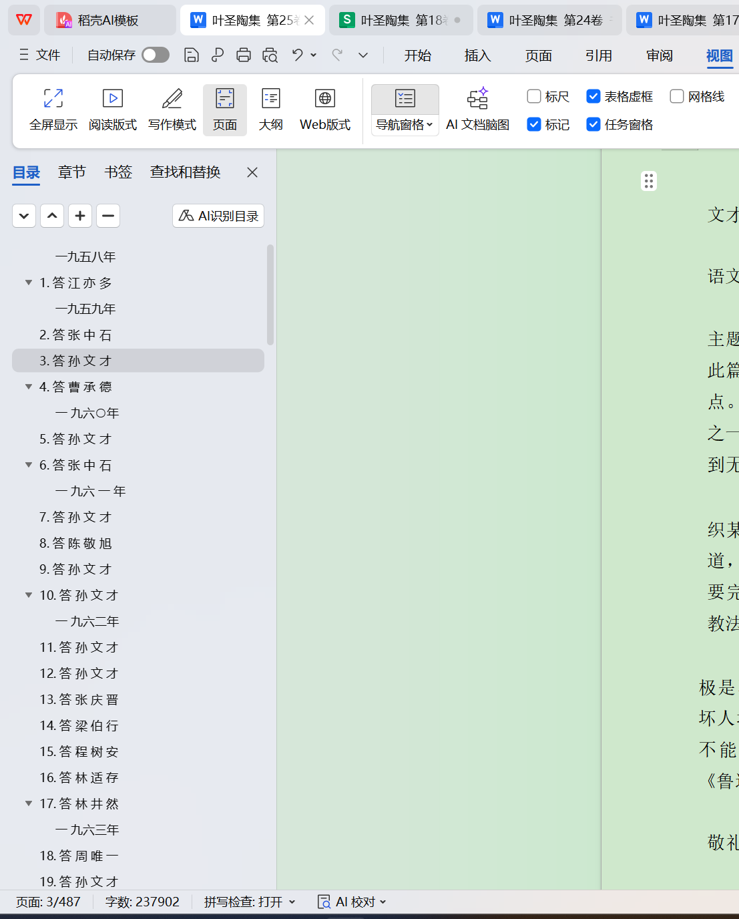Open the 审阅 ribbon tab
The width and height of the screenshot is (739, 919).
[x=660, y=55]
